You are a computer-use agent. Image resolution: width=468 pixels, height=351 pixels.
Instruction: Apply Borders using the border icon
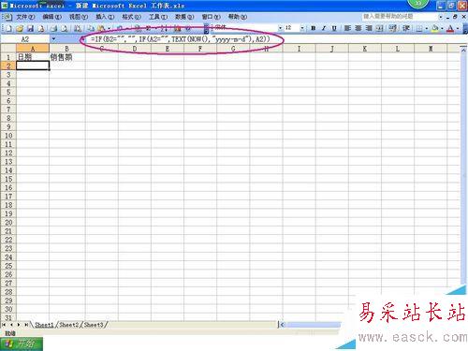coord(419,28)
